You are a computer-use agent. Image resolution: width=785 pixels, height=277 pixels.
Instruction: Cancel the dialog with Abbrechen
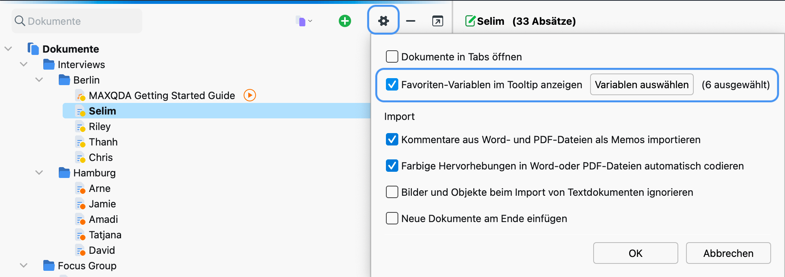point(728,253)
